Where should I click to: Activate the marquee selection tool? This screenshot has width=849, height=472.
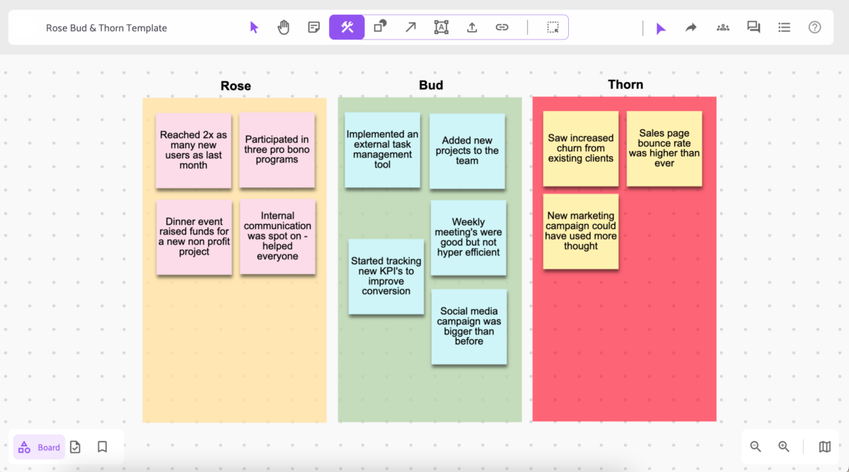point(551,27)
